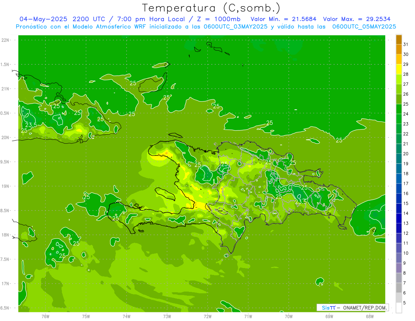Click the 74W longitude axis label
Screen dimensions: 415x321
127,316
